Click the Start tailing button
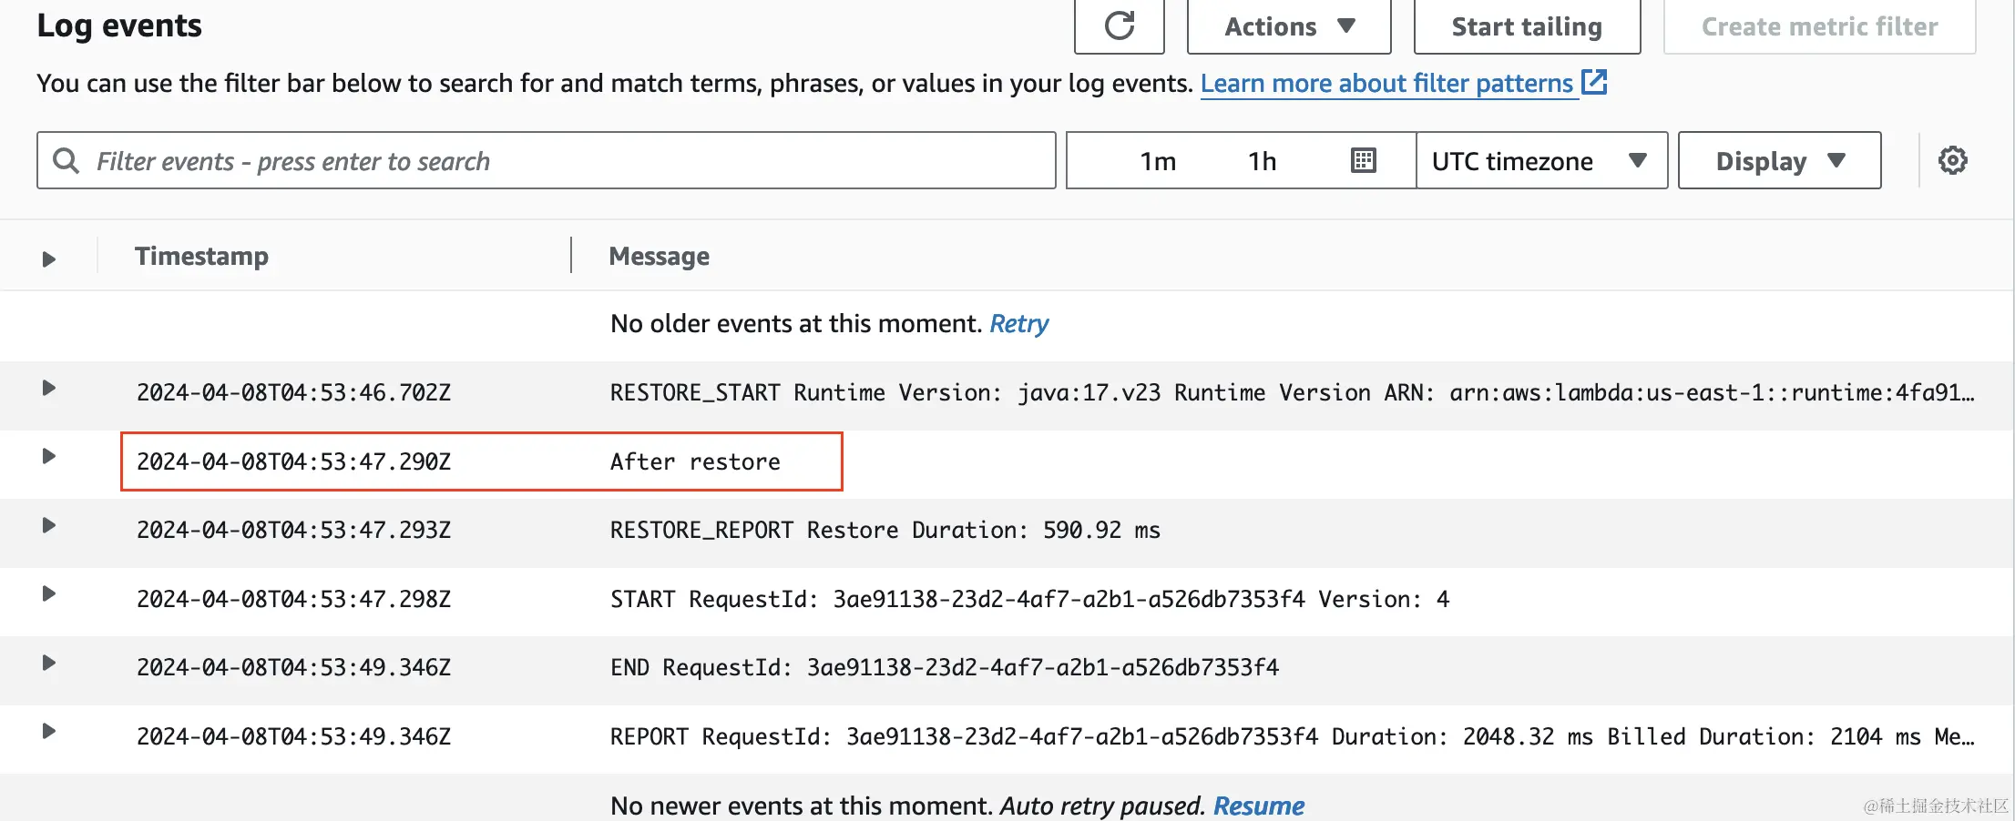Image resolution: width=2015 pixels, height=821 pixels. click(1527, 26)
